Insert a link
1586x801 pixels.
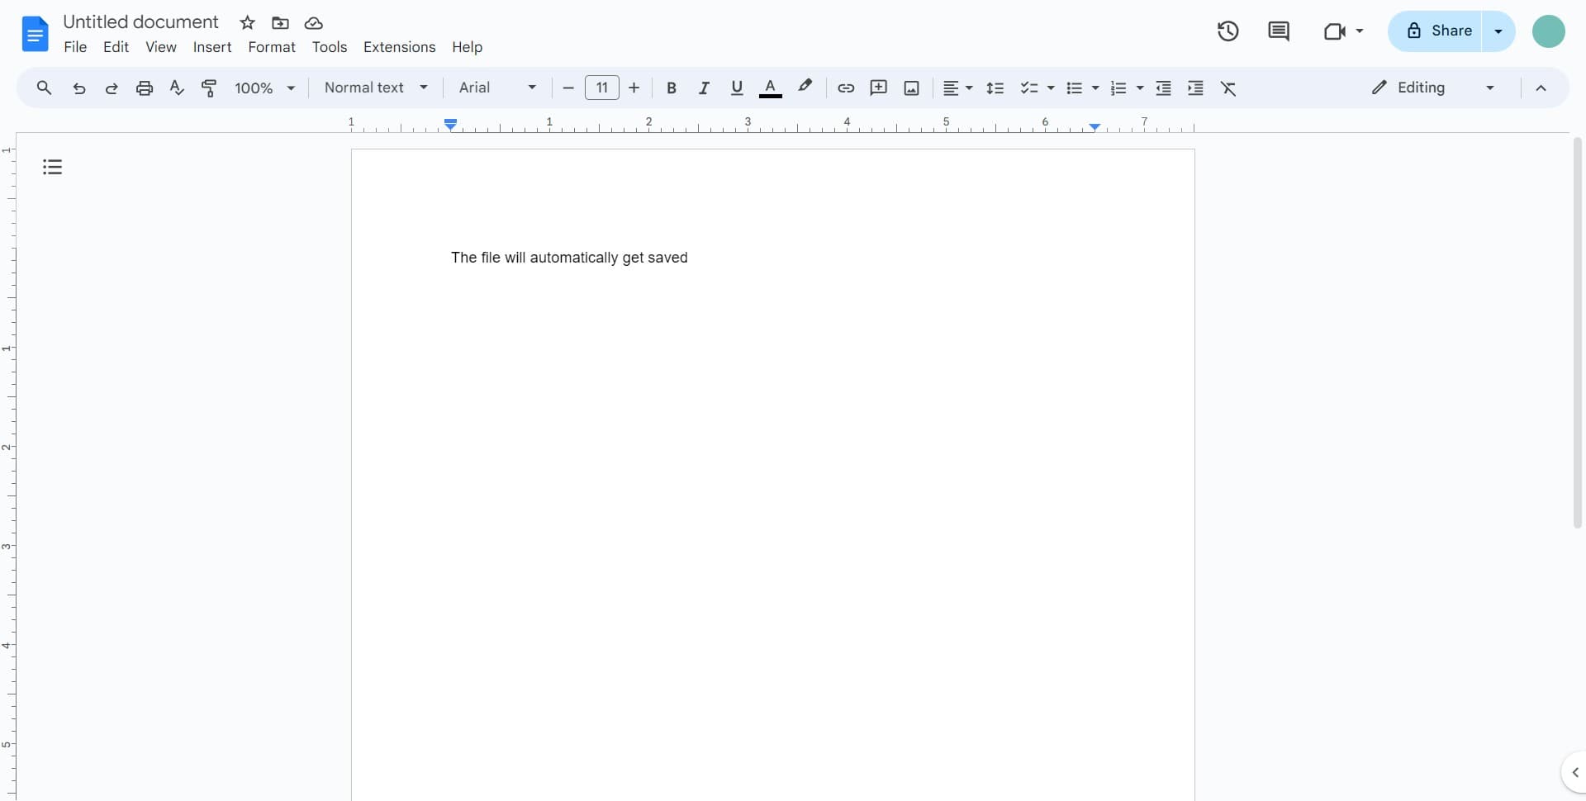tap(845, 88)
